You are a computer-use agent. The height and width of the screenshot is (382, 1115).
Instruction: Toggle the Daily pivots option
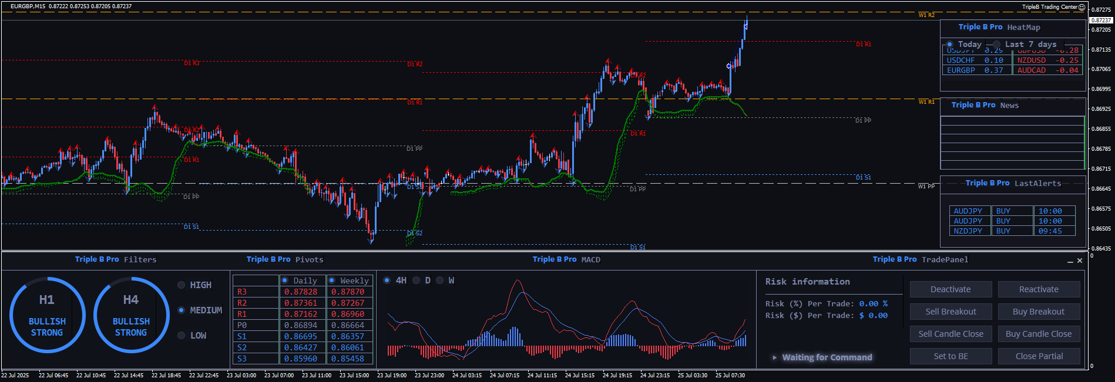(x=285, y=280)
